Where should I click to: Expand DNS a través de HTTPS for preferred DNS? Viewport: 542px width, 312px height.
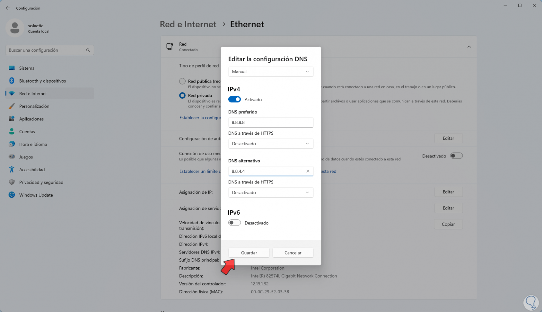point(271,144)
